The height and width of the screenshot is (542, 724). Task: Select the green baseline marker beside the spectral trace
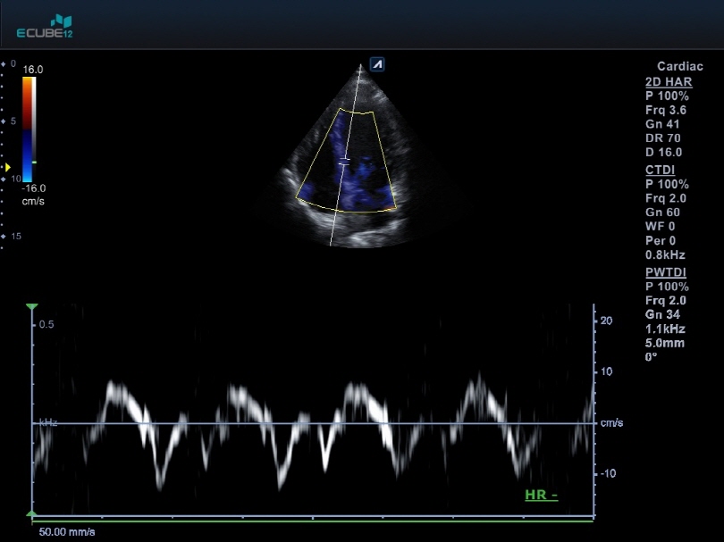pos(31,306)
